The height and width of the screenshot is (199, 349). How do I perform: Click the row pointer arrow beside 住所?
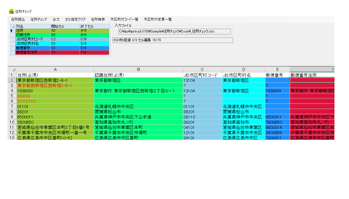click(x=12, y=31)
